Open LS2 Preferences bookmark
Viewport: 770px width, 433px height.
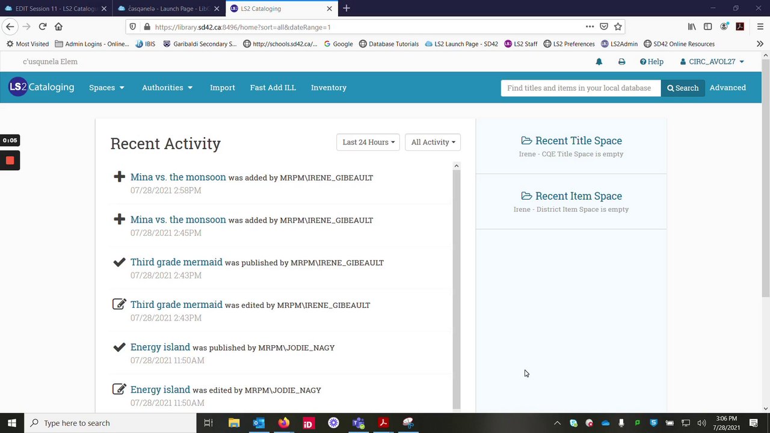(x=569, y=44)
